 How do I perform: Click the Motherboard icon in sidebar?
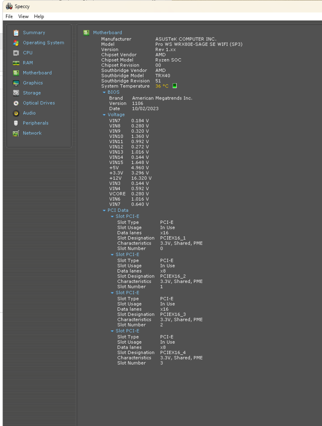coord(16,73)
